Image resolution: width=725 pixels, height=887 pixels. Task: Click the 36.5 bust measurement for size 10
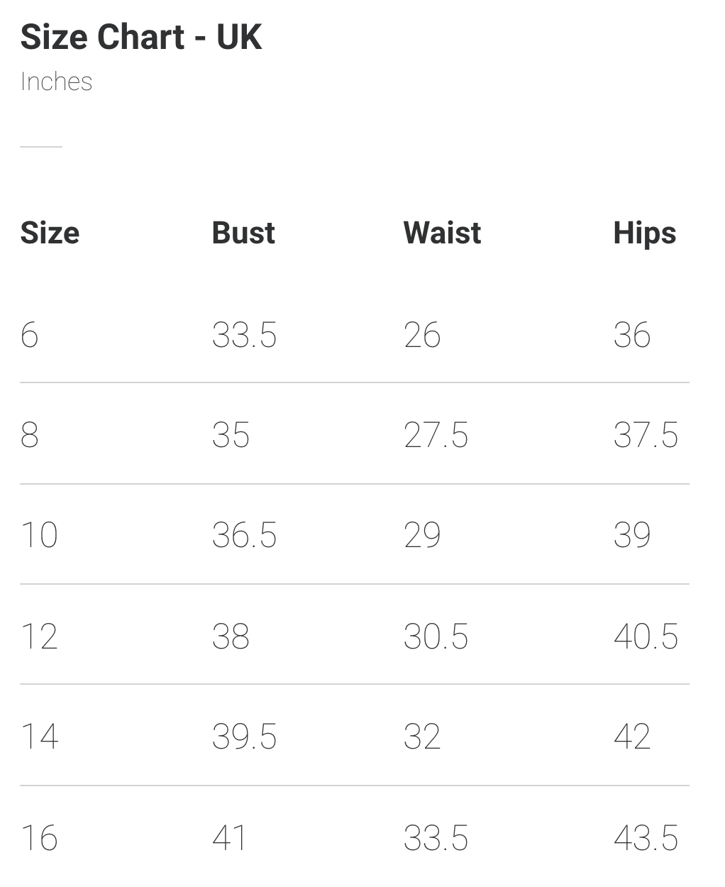coord(244,535)
